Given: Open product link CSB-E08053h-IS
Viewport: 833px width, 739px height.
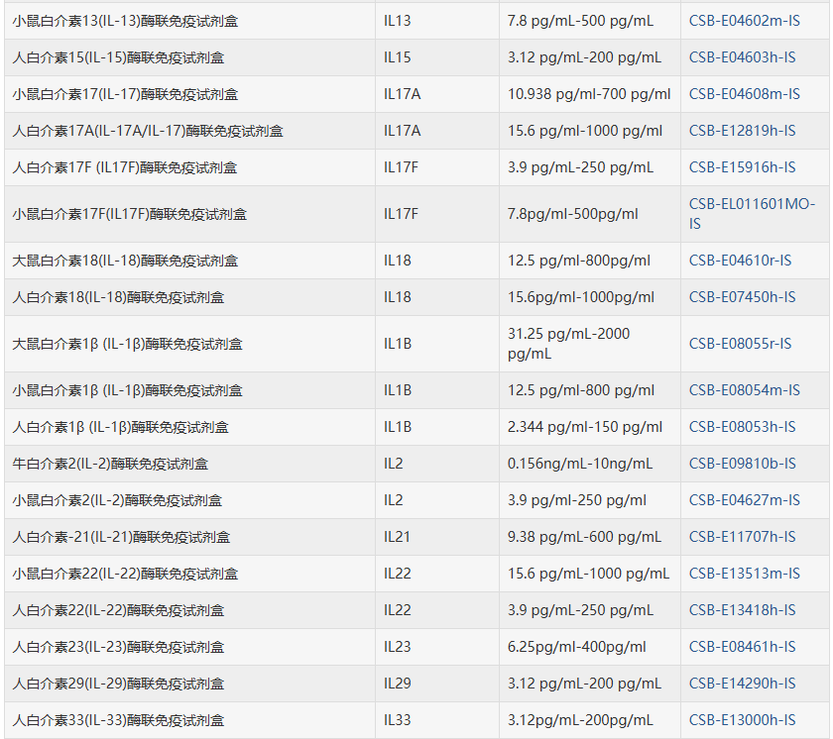Looking at the screenshot, I should 742,427.
